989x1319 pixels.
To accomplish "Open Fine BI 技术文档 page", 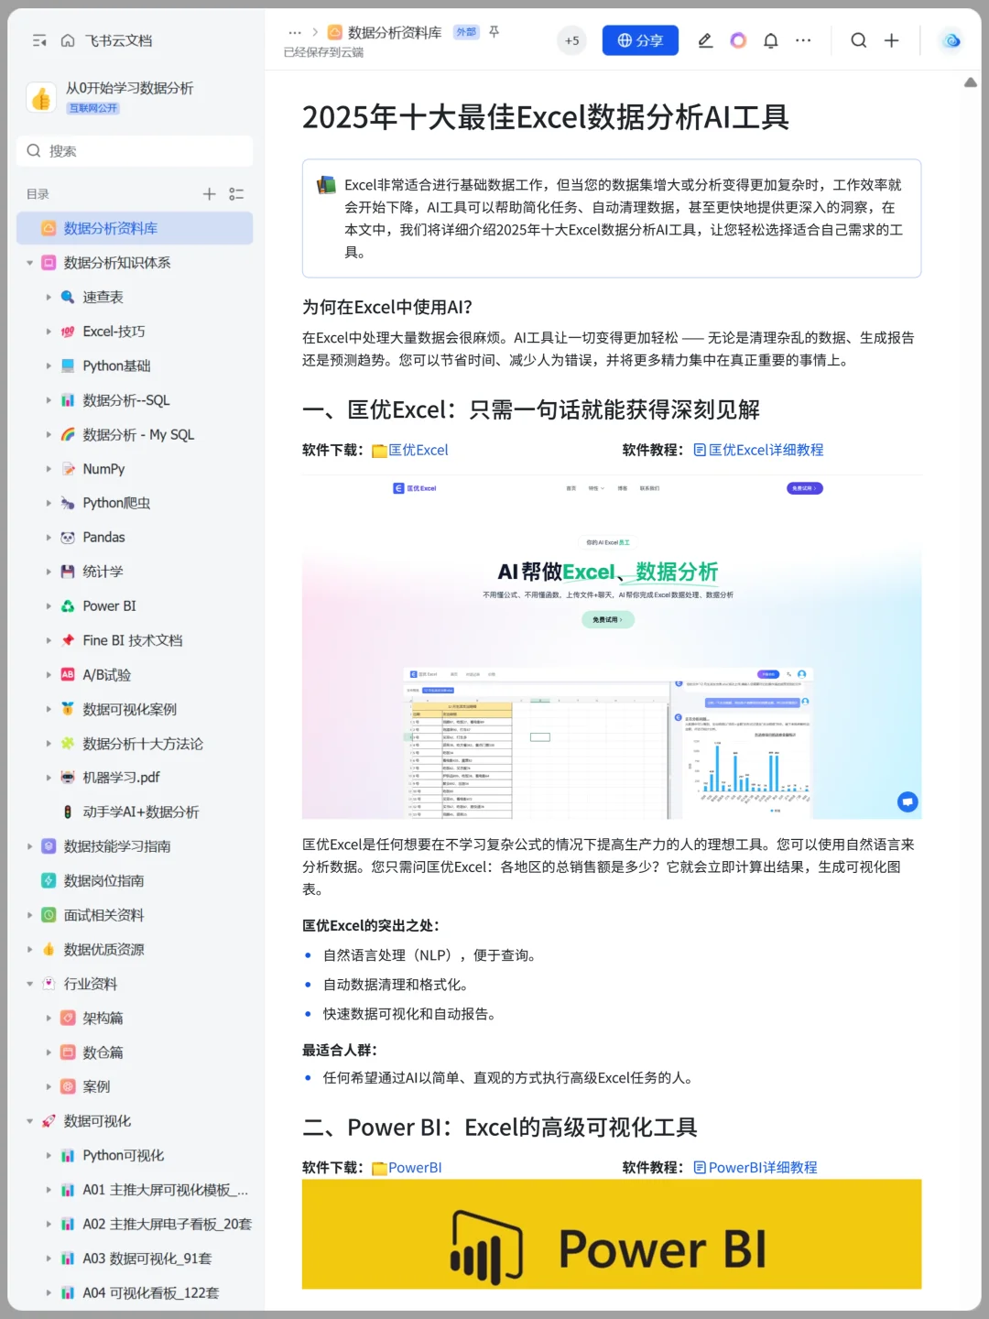I will click(x=135, y=640).
